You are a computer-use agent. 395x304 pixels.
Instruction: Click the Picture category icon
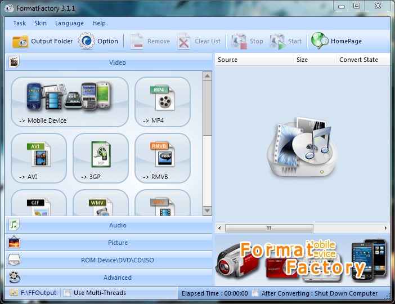pyautogui.click(x=14, y=242)
